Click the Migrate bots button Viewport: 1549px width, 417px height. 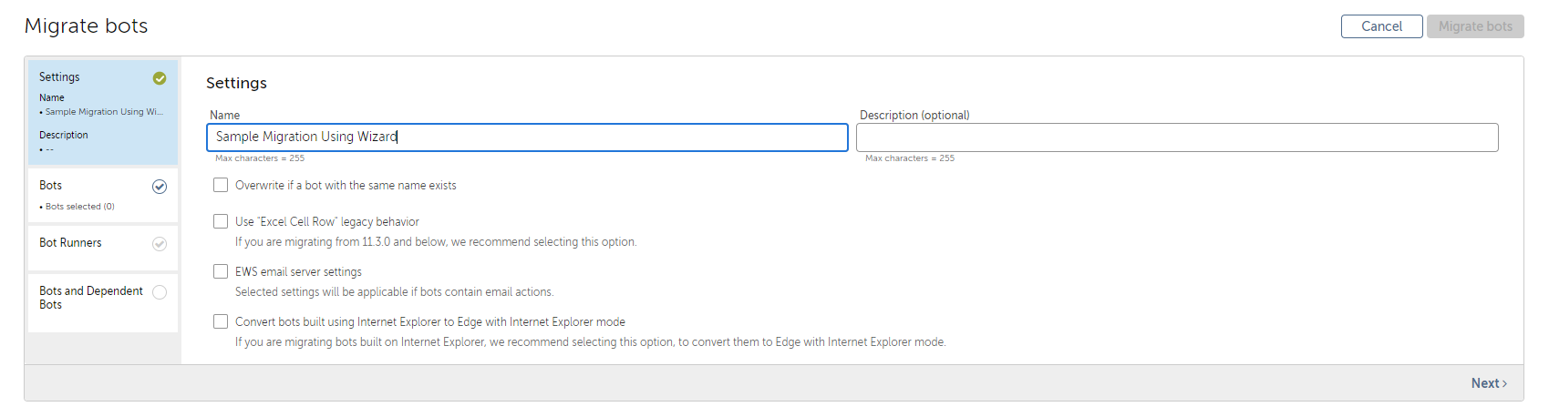coord(1475,26)
